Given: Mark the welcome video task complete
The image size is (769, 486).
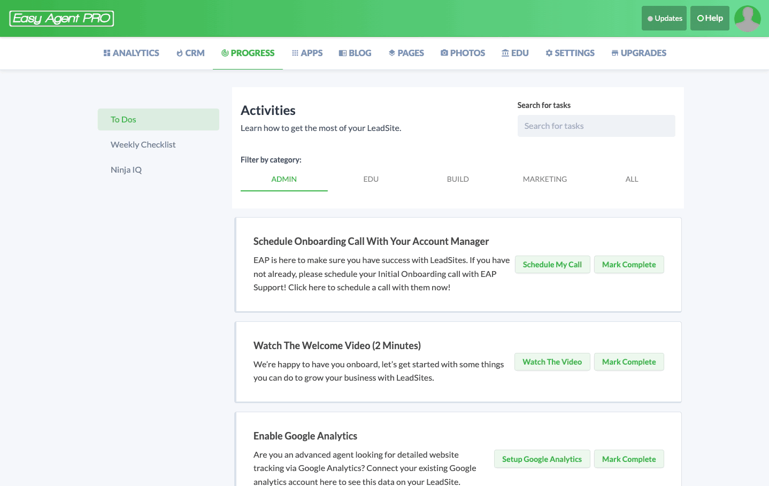Looking at the screenshot, I should (x=629, y=362).
